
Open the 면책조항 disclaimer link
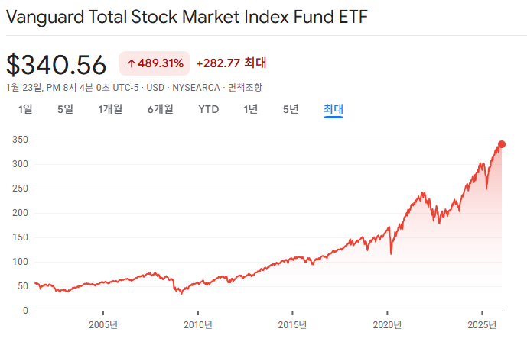pos(246,88)
